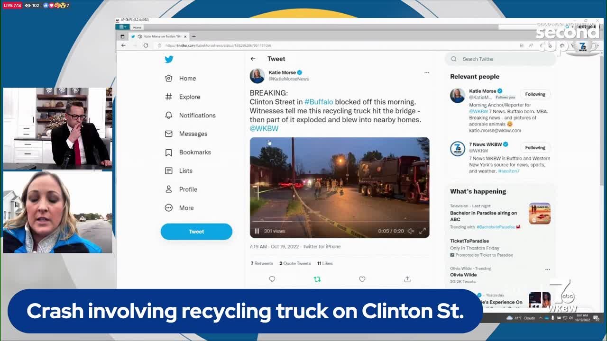Click the Messages envelope icon
Screen dimensions: 607x341
(x=168, y=134)
